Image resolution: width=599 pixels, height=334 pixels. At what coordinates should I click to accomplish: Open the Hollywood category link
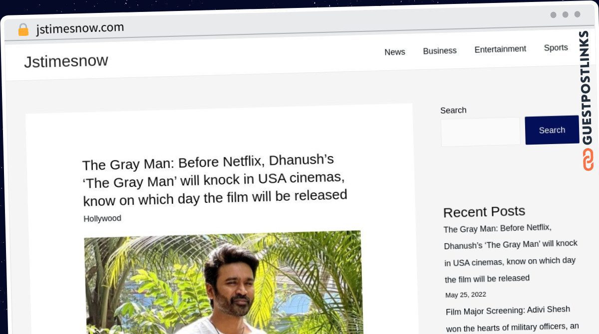[x=102, y=218]
